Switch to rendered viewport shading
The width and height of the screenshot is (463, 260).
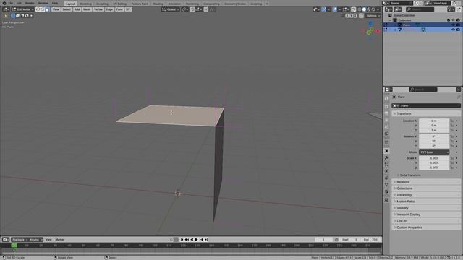pos(373,9)
